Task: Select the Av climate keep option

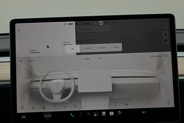Action: coord(73,49)
